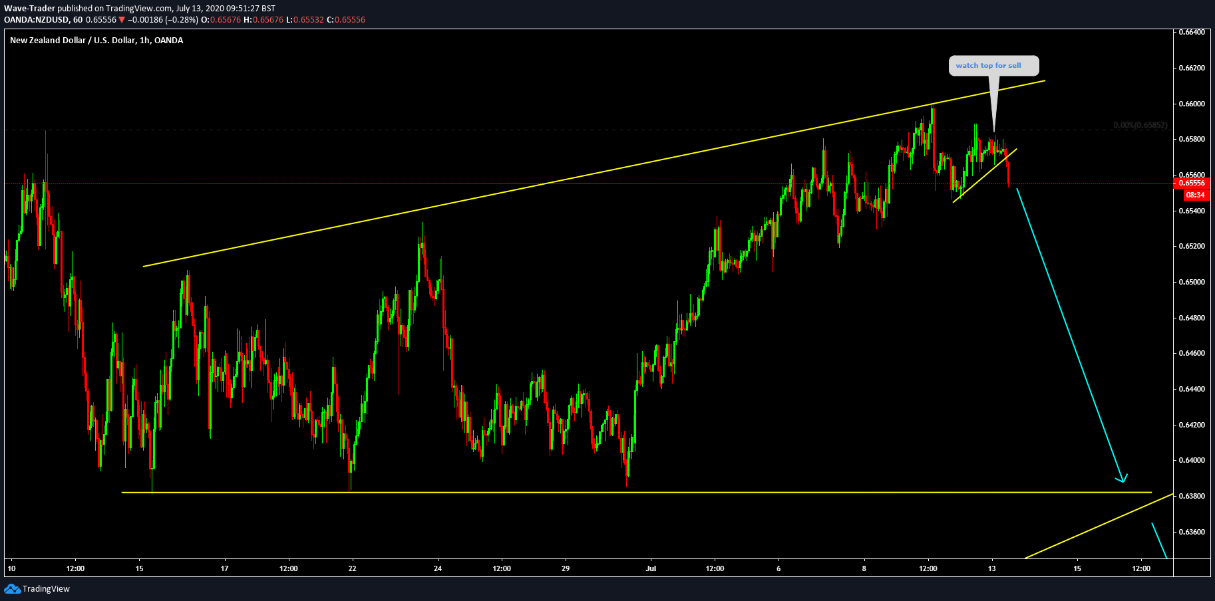Click the 0.66200 price axis label

coord(1192,68)
